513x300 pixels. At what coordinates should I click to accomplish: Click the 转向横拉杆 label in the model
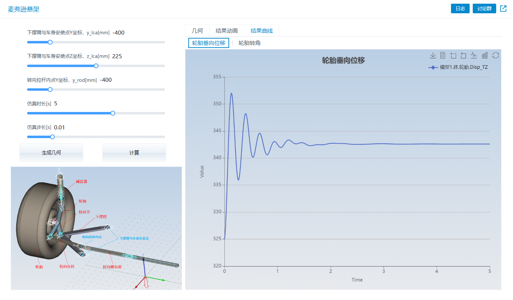(x=112, y=267)
